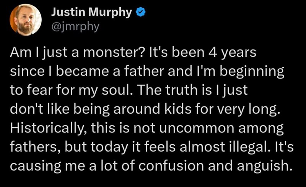
Task: Click the blue verified checkmark badge
Action: [140, 12]
